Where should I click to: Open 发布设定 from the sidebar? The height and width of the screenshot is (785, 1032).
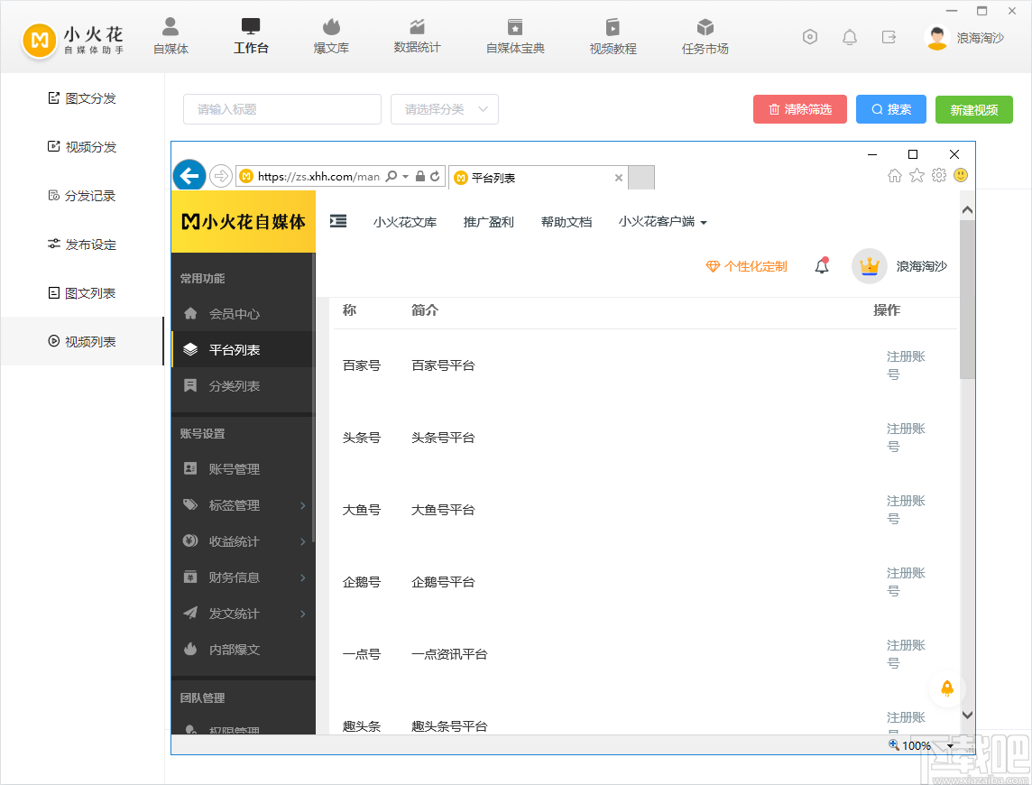pyautogui.click(x=81, y=244)
